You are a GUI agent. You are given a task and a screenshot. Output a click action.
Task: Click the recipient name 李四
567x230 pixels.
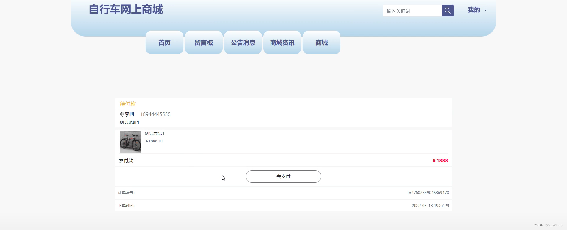129,114
